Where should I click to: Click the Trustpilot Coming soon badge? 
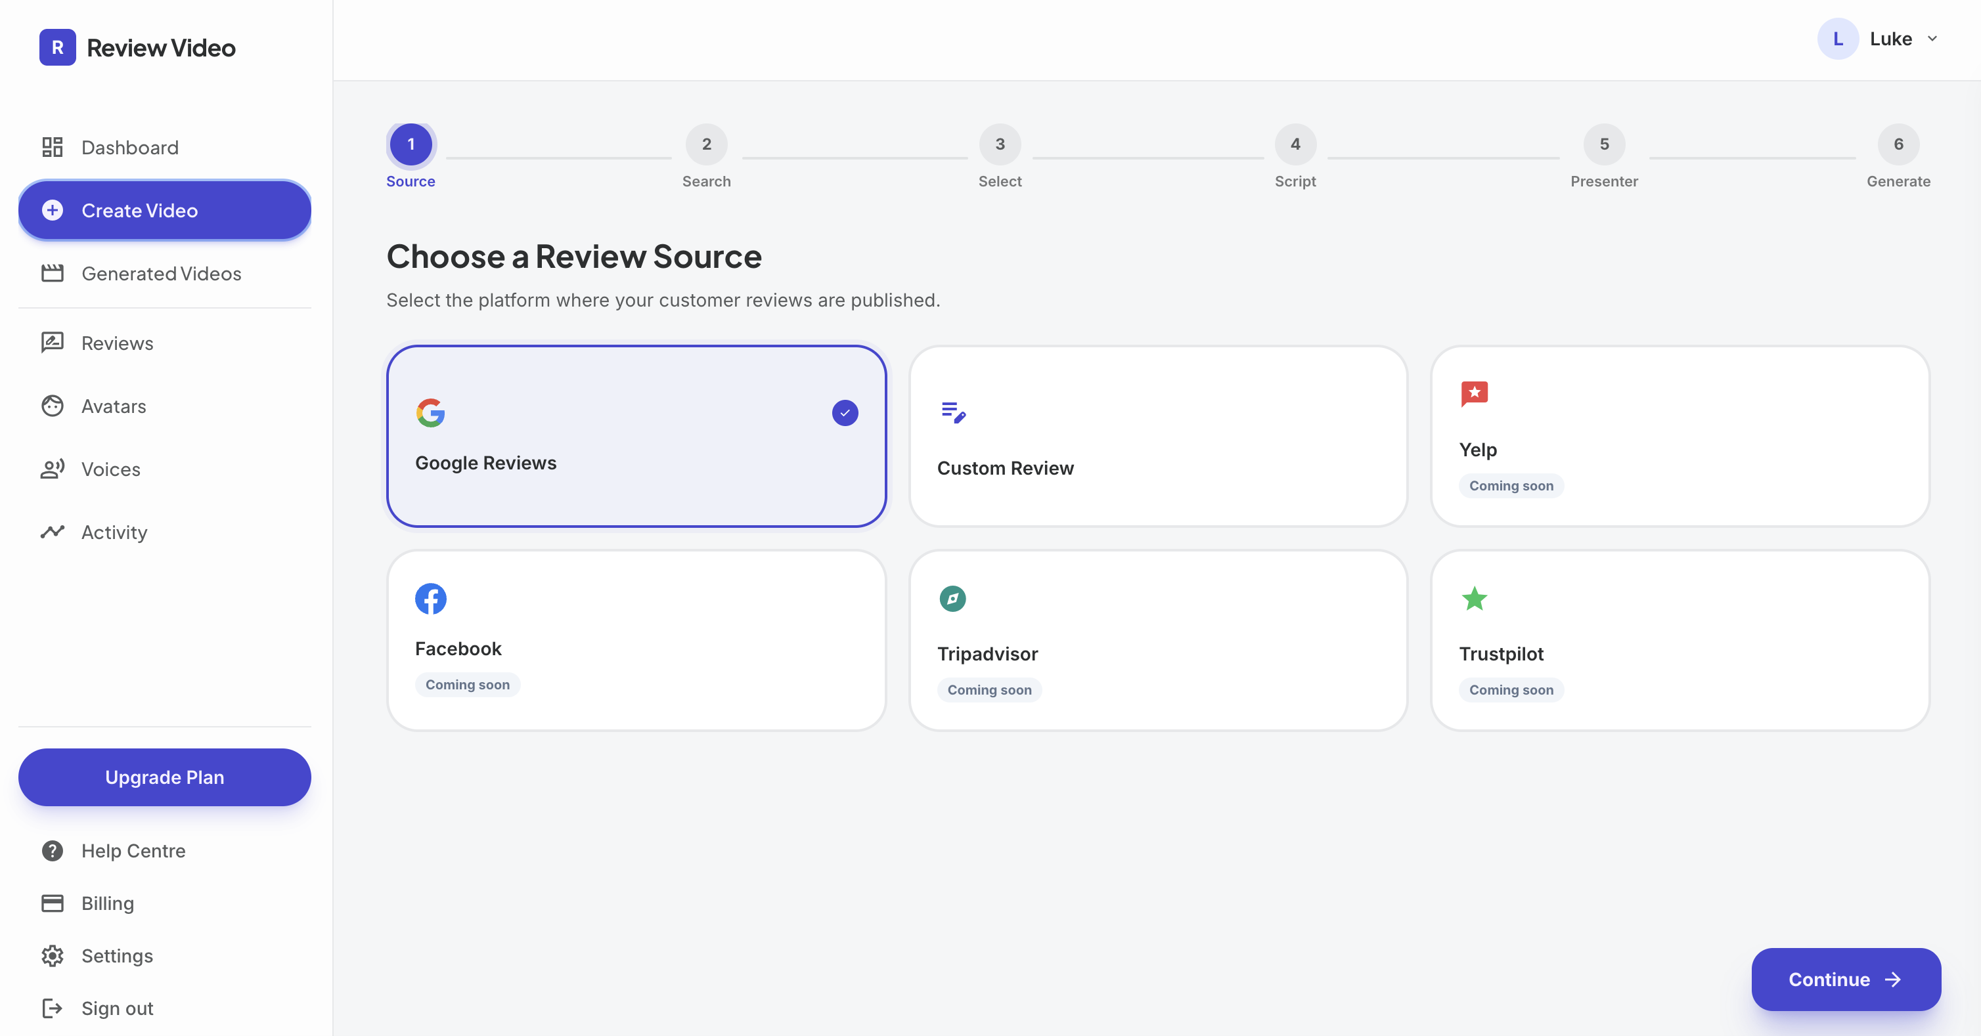[x=1511, y=690]
